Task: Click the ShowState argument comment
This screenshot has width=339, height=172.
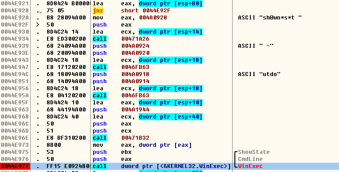Action: click(x=254, y=152)
